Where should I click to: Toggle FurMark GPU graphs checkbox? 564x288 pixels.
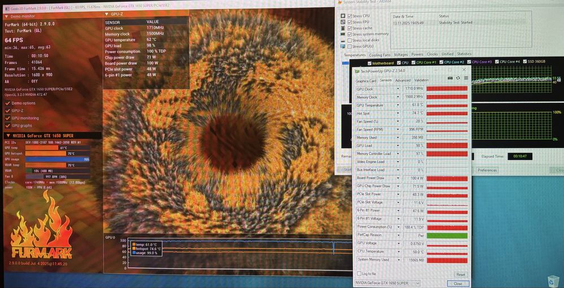tap(7, 126)
